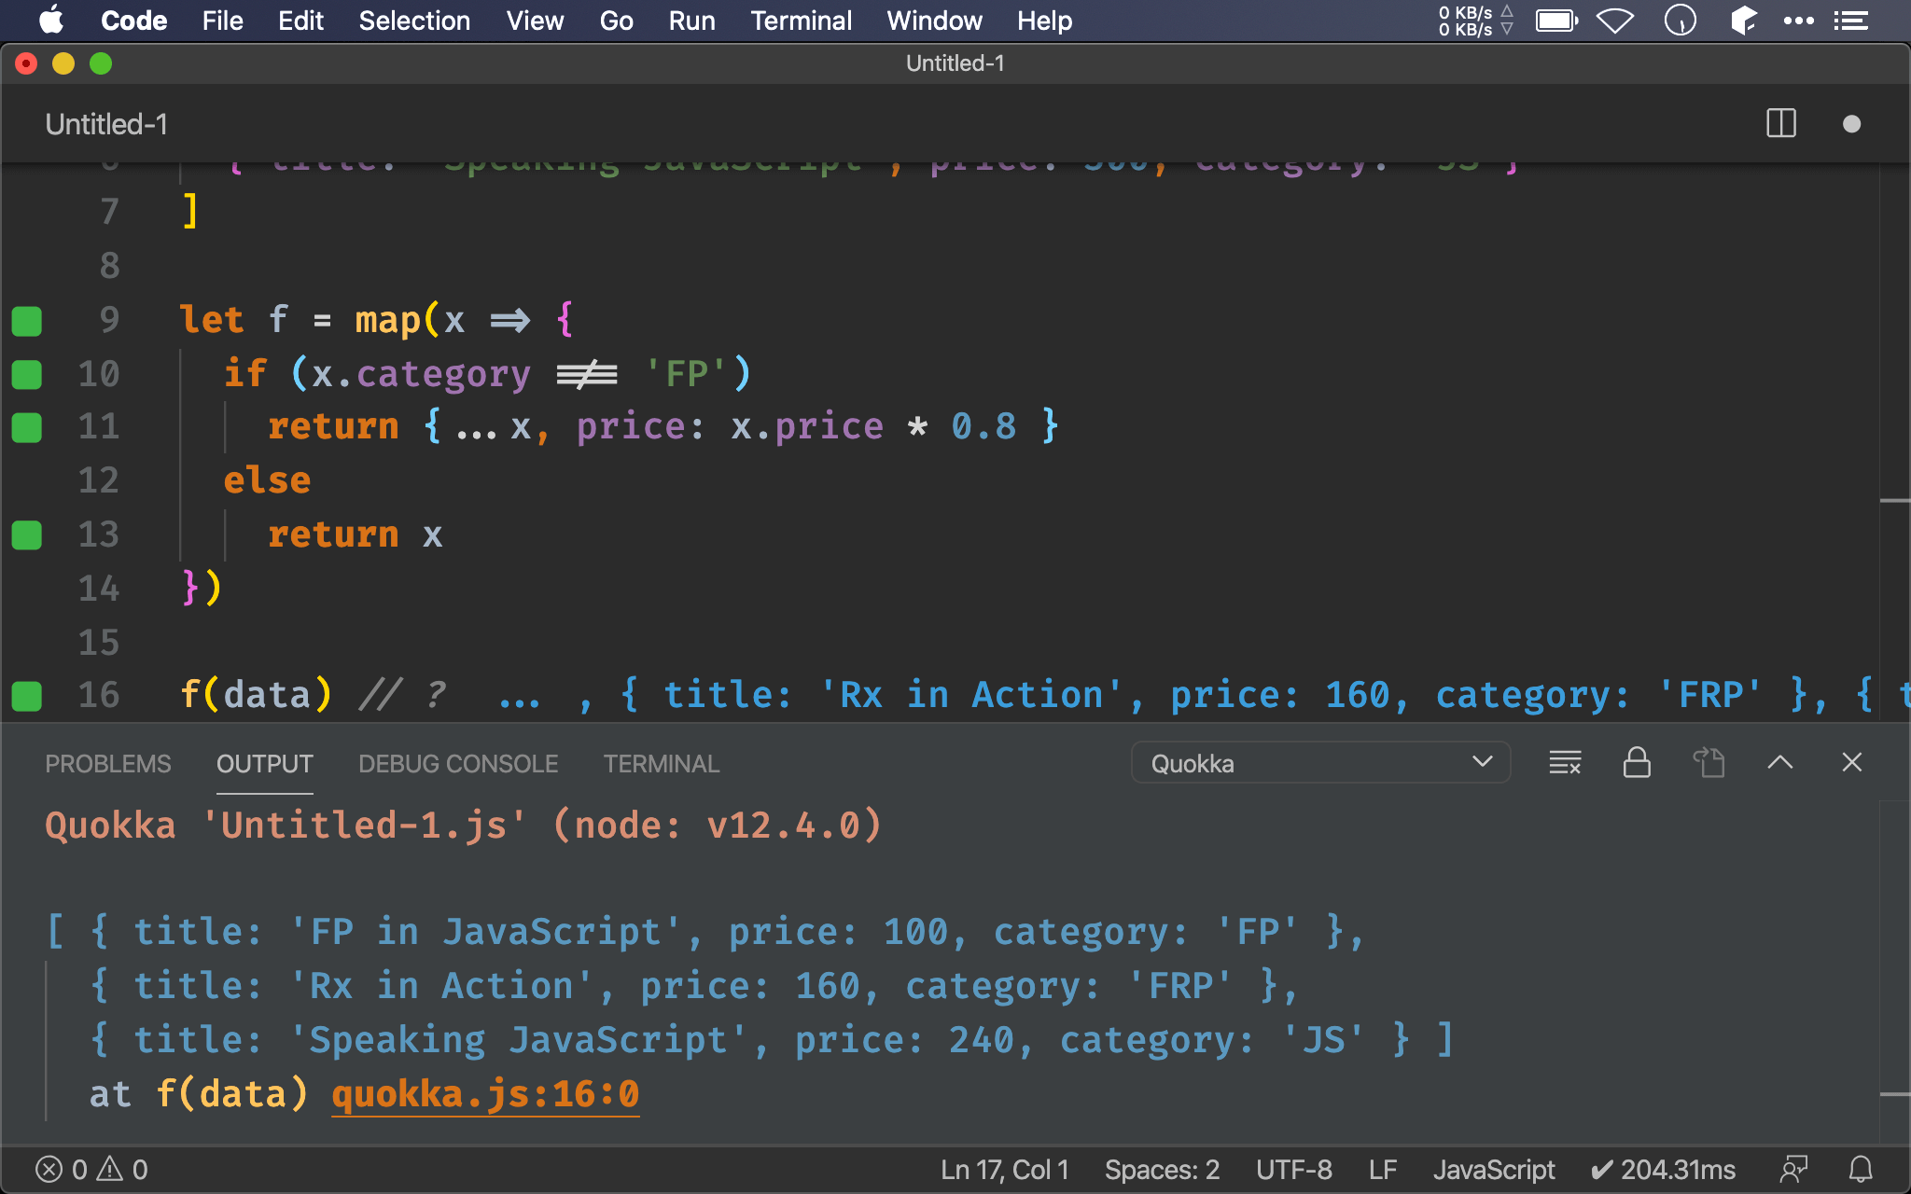Viewport: 1911px width, 1194px height.
Task: Click the Quokka green indicator on line 16
Action: pos(26,696)
